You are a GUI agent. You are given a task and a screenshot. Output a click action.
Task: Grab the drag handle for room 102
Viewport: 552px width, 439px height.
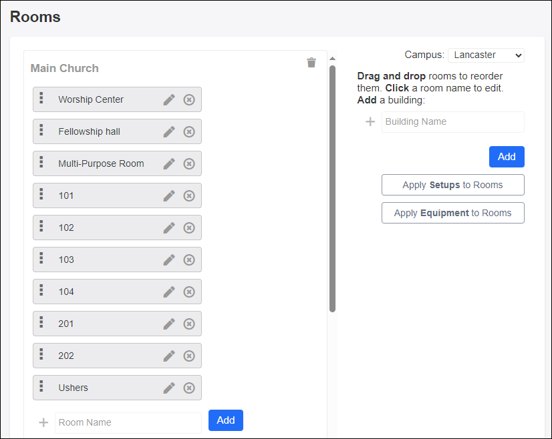pos(41,227)
